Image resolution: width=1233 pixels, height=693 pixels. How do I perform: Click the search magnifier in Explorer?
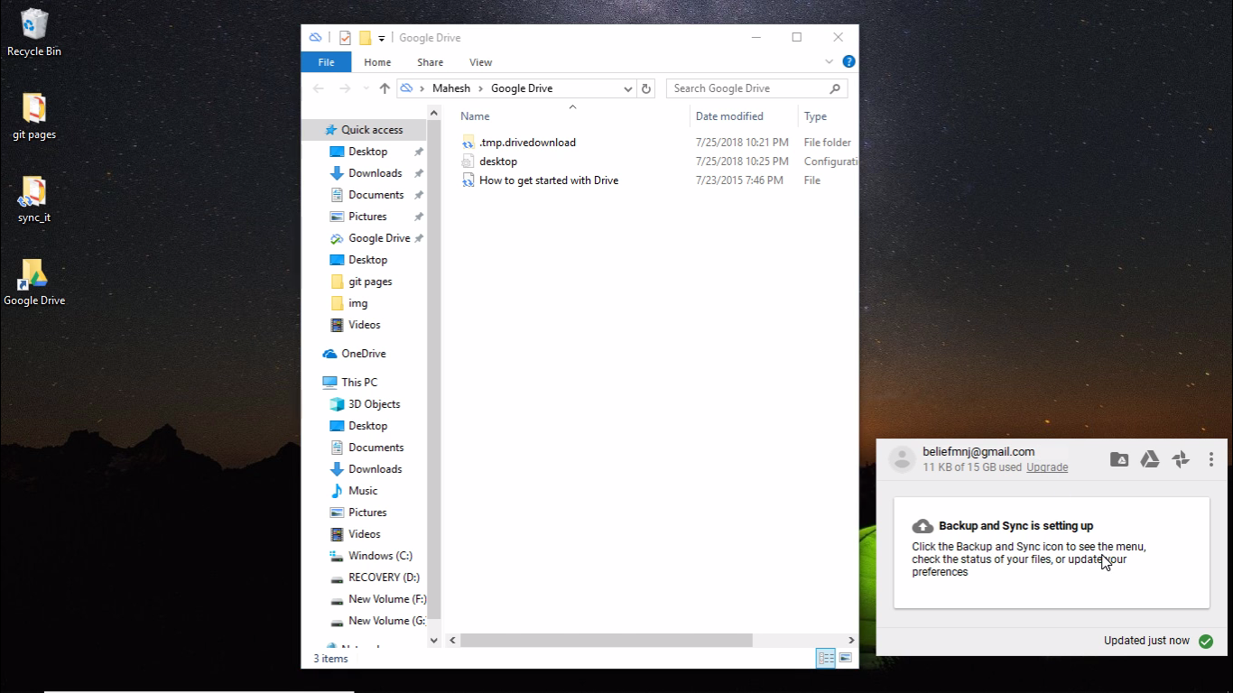[x=835, y=88]
